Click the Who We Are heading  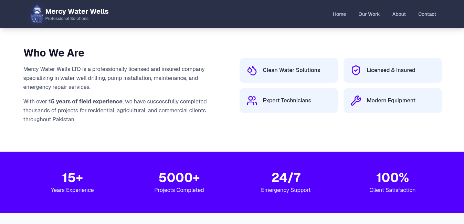click(54, 53)
